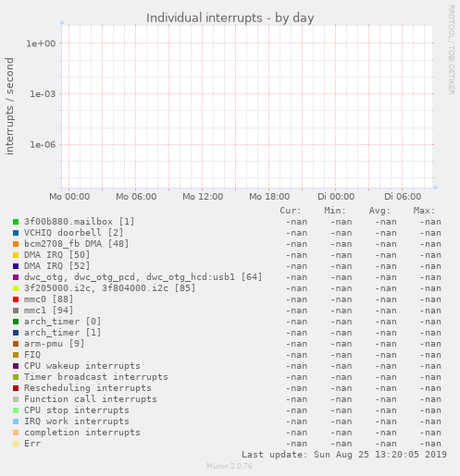Screen dimensions: 460x476
Task: Click the 'RRDTOOL / TOBI OETIKER' vertical watermark
Action: tap(451, 50)
